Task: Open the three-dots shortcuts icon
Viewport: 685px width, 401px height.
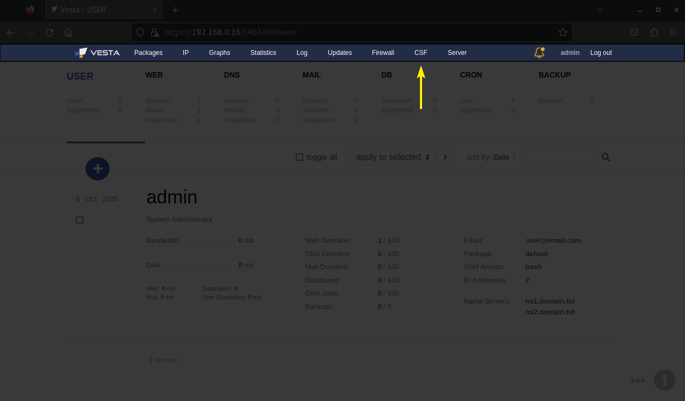Action: point(638,381)
